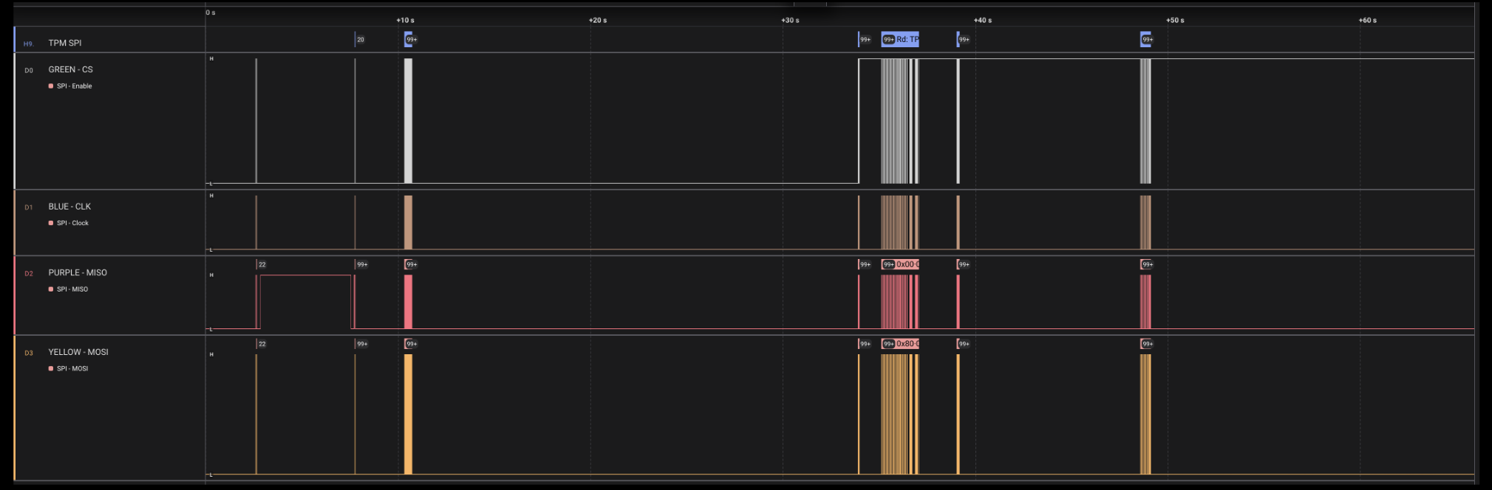This screenshot has height=490, width=1492.
Task: Click the H9 index beside TPM SPI
Action: (x=28, y=44)
